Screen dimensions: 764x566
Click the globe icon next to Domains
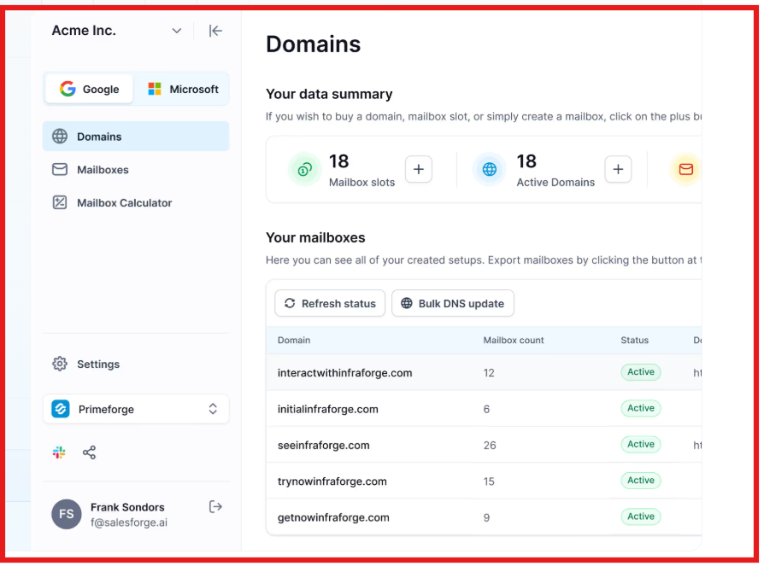60,137
